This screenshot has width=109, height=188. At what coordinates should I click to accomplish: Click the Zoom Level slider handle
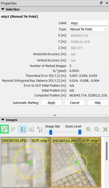click(80, 132)
